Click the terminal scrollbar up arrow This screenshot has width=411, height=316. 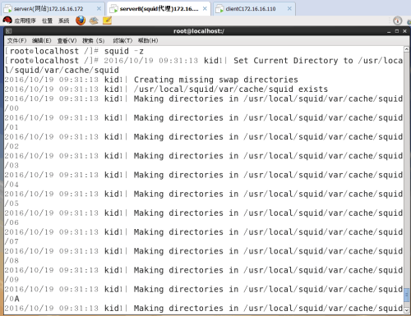tap(407, 49)
